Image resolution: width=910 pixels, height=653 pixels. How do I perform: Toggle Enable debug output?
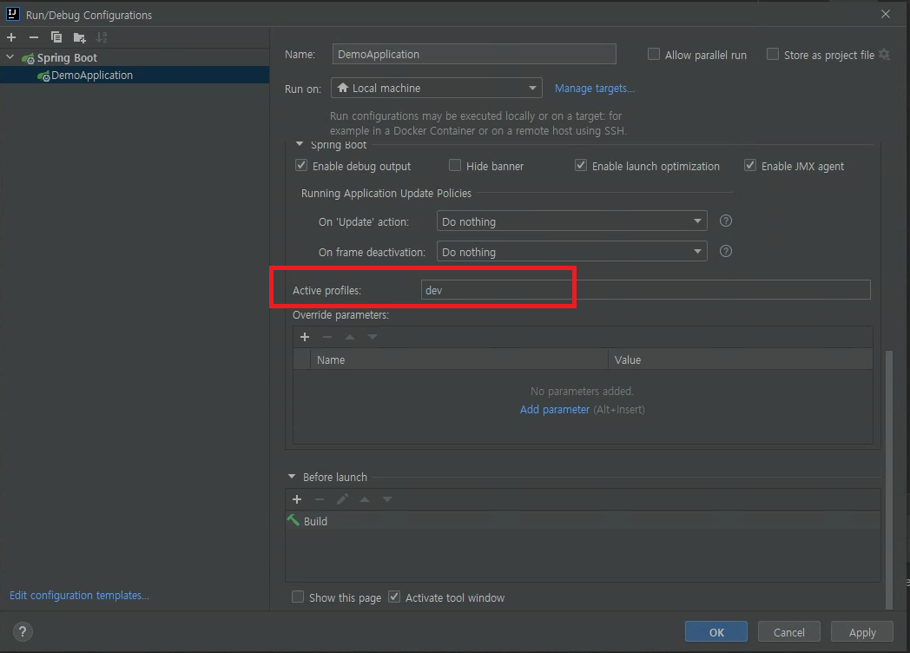301,166
